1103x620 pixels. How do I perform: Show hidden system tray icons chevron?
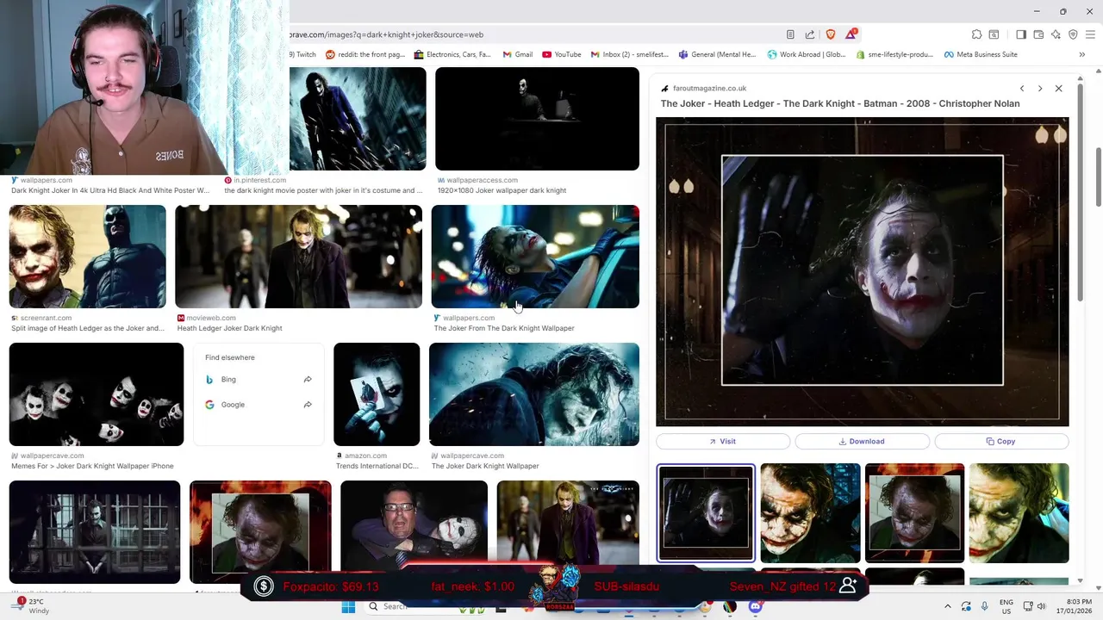tap(948, 606)
